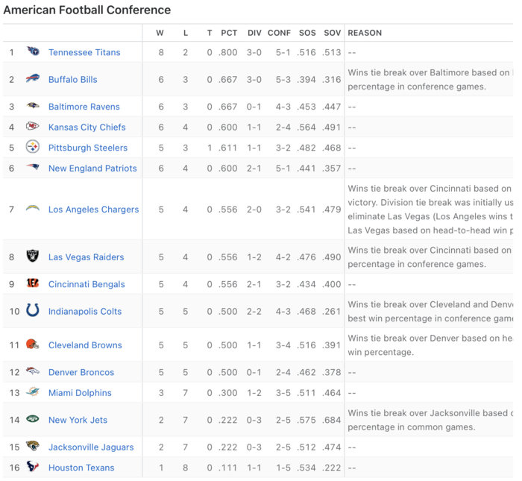522x481 pixels.
Task: Click the Las Vegas Raiders shield logo
Action: point(33,256)
